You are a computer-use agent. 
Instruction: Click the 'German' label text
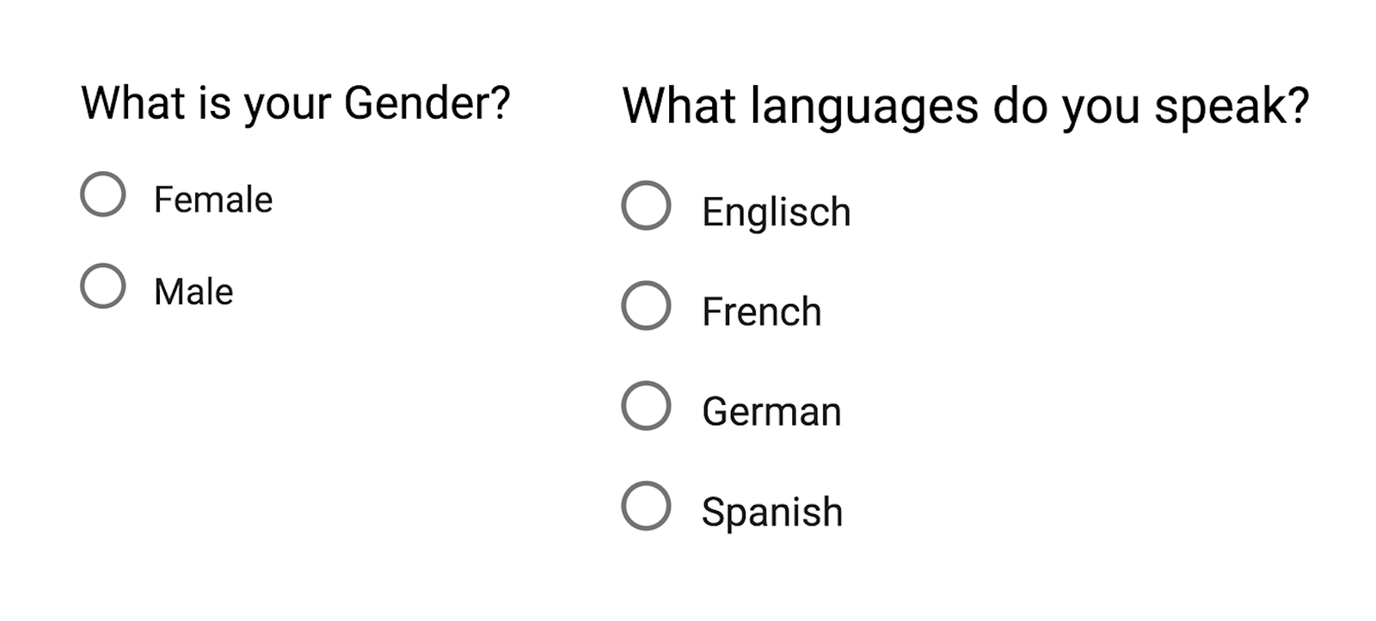pos(771,411)
